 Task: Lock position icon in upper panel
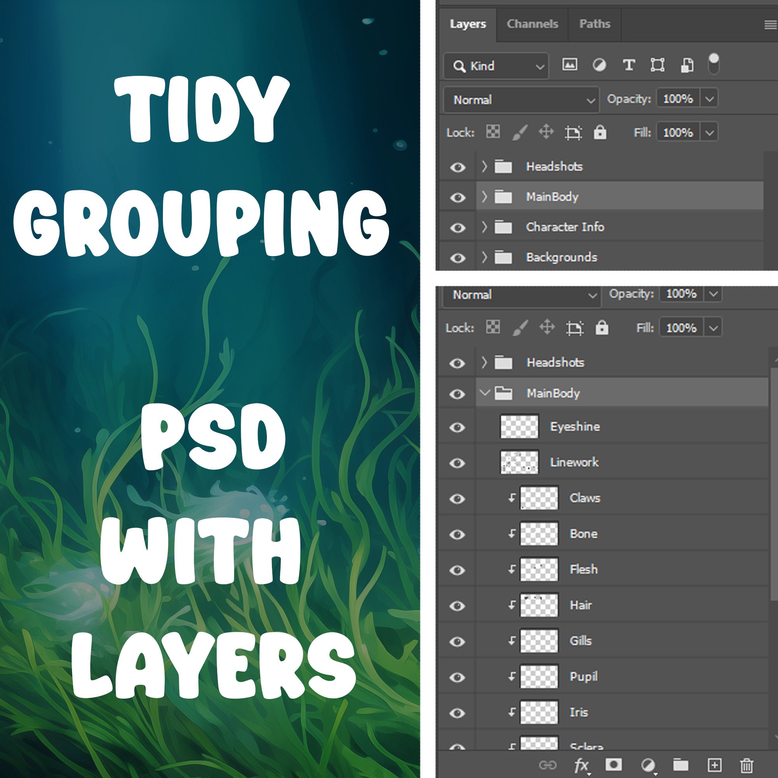546,132
